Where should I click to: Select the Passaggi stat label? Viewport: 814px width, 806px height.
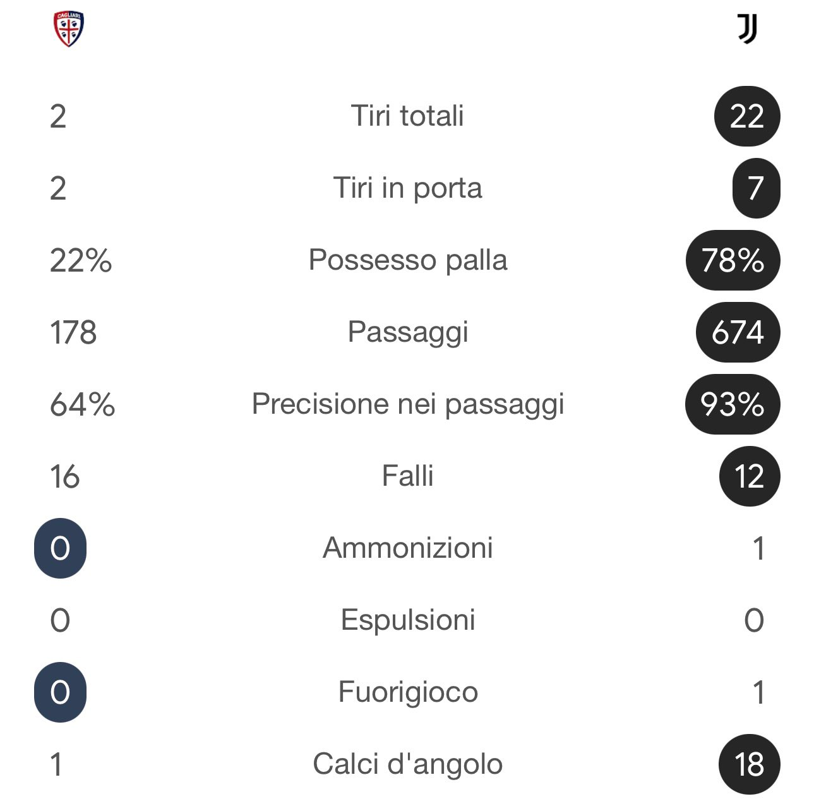[407, 332]
